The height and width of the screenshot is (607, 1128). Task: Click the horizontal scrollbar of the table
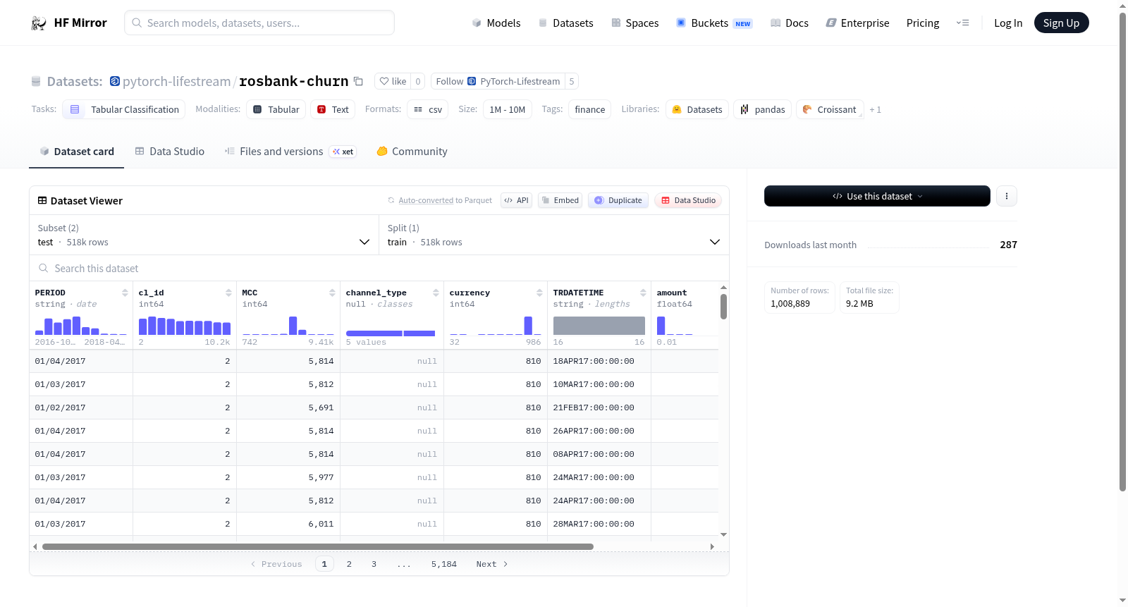[317, 546]
